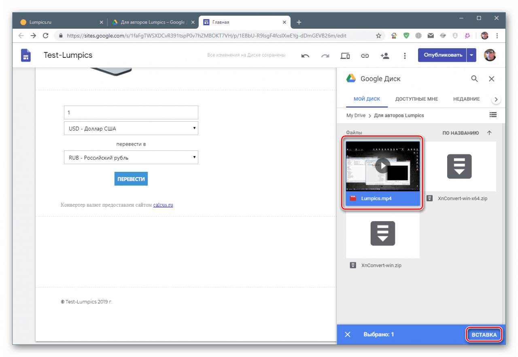Reload the current page
The height and width of the screenshot is (357, 518).
[x=45, y=36]
